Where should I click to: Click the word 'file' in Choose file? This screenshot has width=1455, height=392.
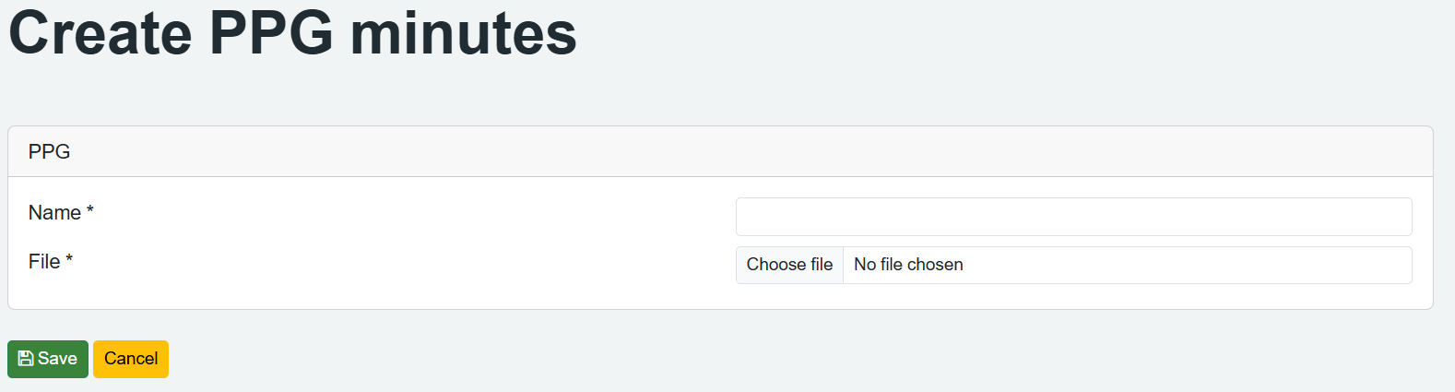pyautogui.click(x=822, y=265)
